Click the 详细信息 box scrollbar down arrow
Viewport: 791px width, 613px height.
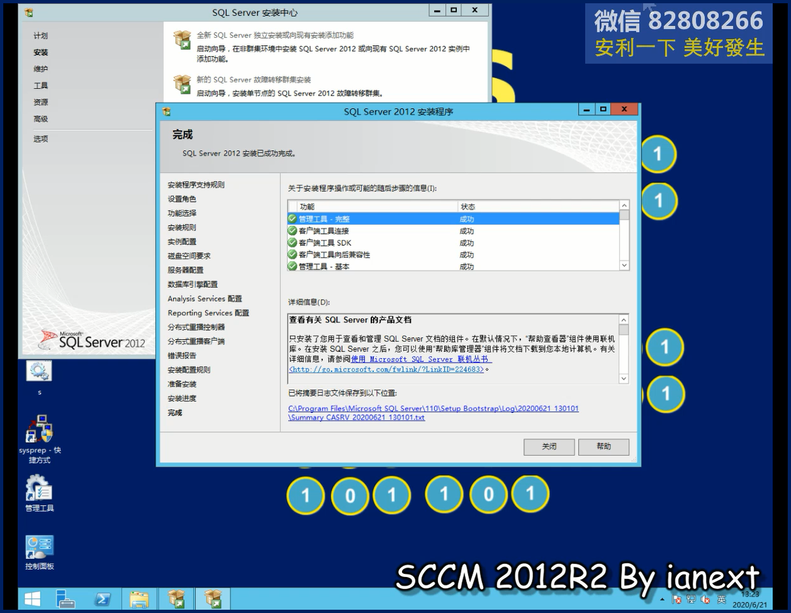coord(624,379)
